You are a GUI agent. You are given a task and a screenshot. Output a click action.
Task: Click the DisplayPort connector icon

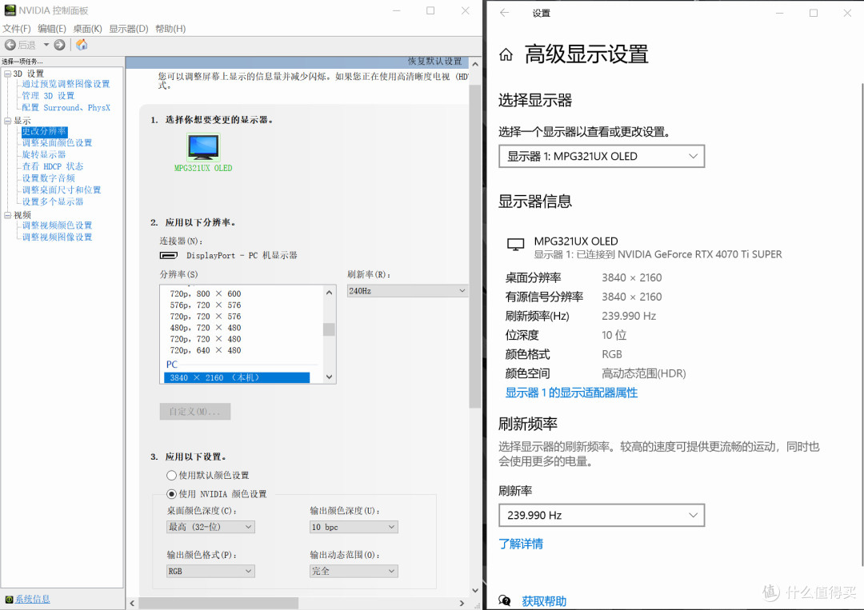(x=169, y=256)
